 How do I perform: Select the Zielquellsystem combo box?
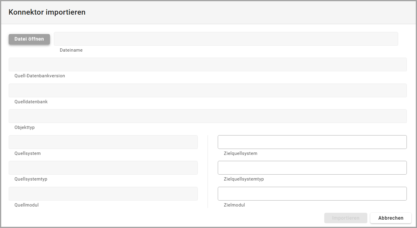click(312, 142)
